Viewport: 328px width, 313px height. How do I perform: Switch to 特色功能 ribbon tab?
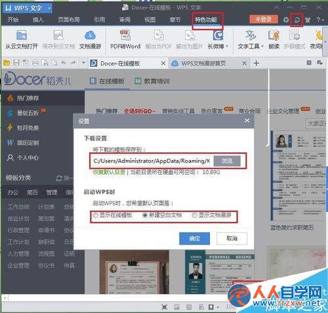(206, 20)
